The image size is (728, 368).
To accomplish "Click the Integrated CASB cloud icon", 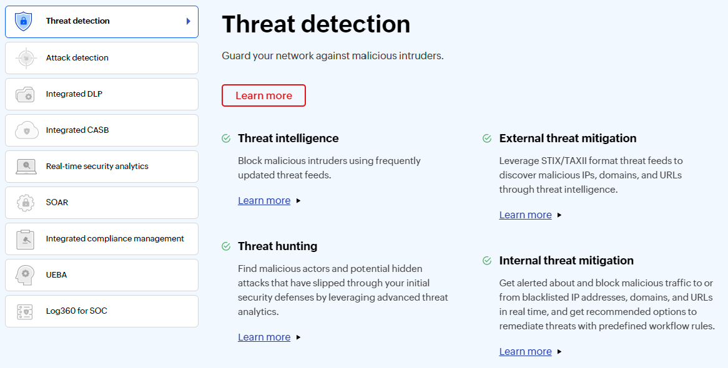I will [26, 130].
